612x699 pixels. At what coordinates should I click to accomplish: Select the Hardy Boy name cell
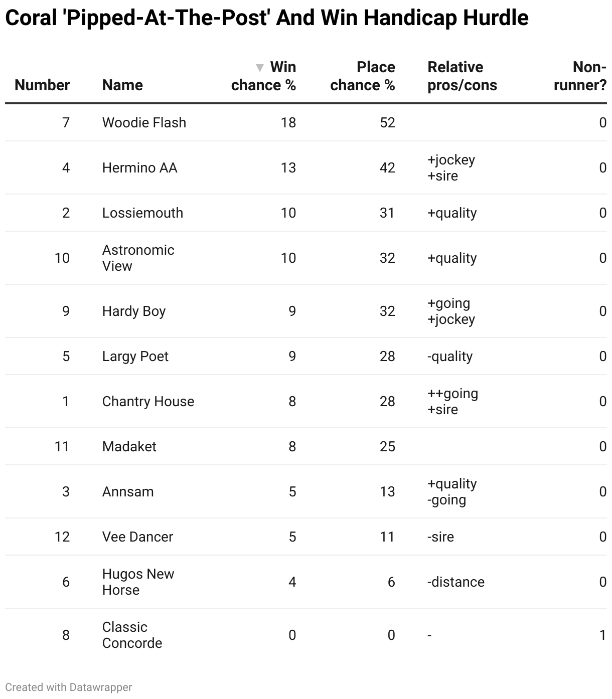click(133, 311)
